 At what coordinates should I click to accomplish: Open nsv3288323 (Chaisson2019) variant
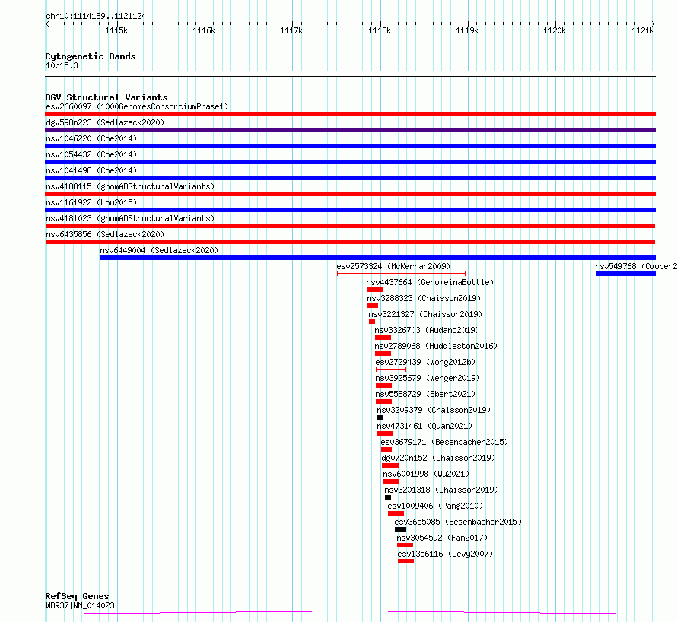(x=424, y=298)
